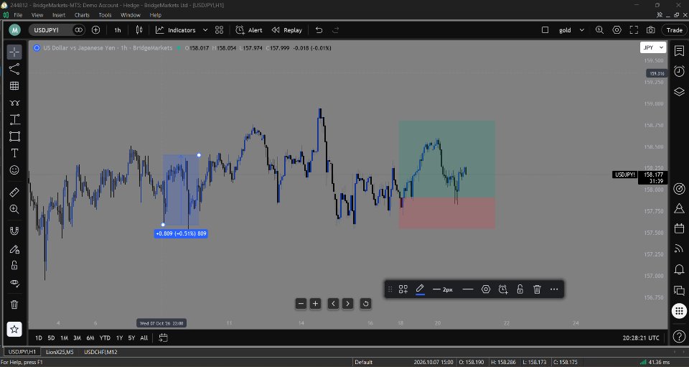The height and width of the screenshot is (367, 689).
Task: Open the Indicators dialog
Action: click(x=175, y=30)
